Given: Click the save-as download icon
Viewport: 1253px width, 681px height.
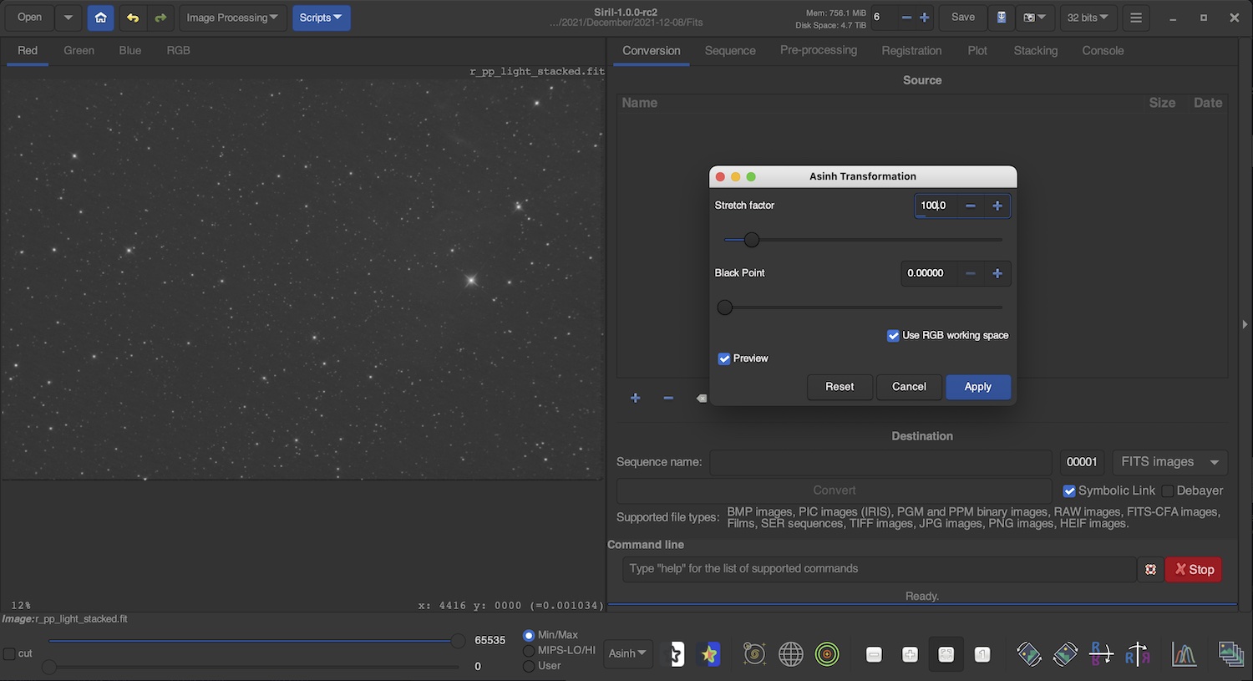Looking at the screenshot, I should pyautogui.click(x=1002, y=18).
